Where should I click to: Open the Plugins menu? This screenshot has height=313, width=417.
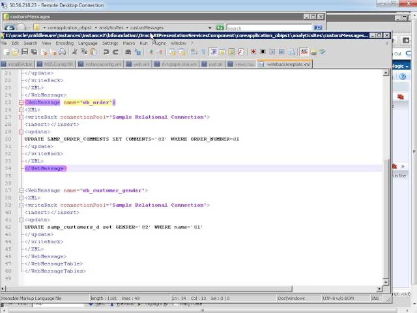(x=159, y=43)
